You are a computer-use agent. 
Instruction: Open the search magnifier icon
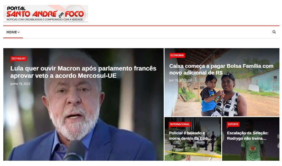click(274, 32)
